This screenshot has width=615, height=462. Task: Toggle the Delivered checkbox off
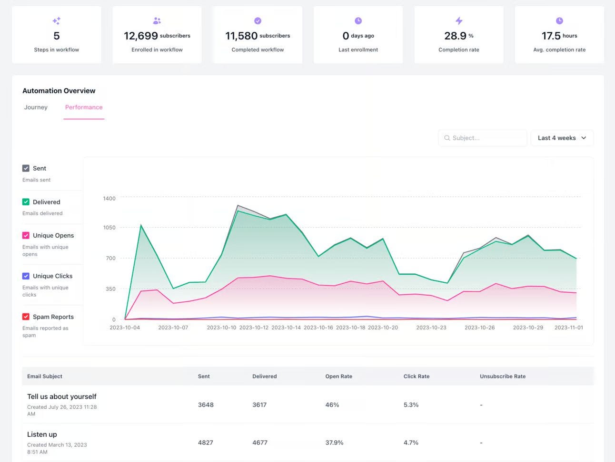26,202
